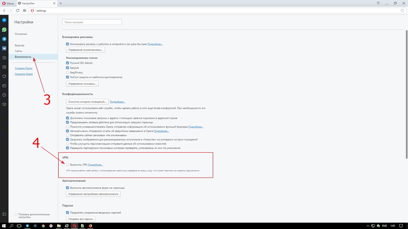Enable Помогите усовершенствовать Opera checkbox
The height and width of the screenshot is (229, 408).
click(x=68, y=127)
